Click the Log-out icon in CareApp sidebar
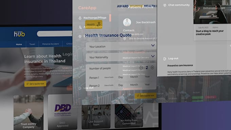 pos(80,88)
